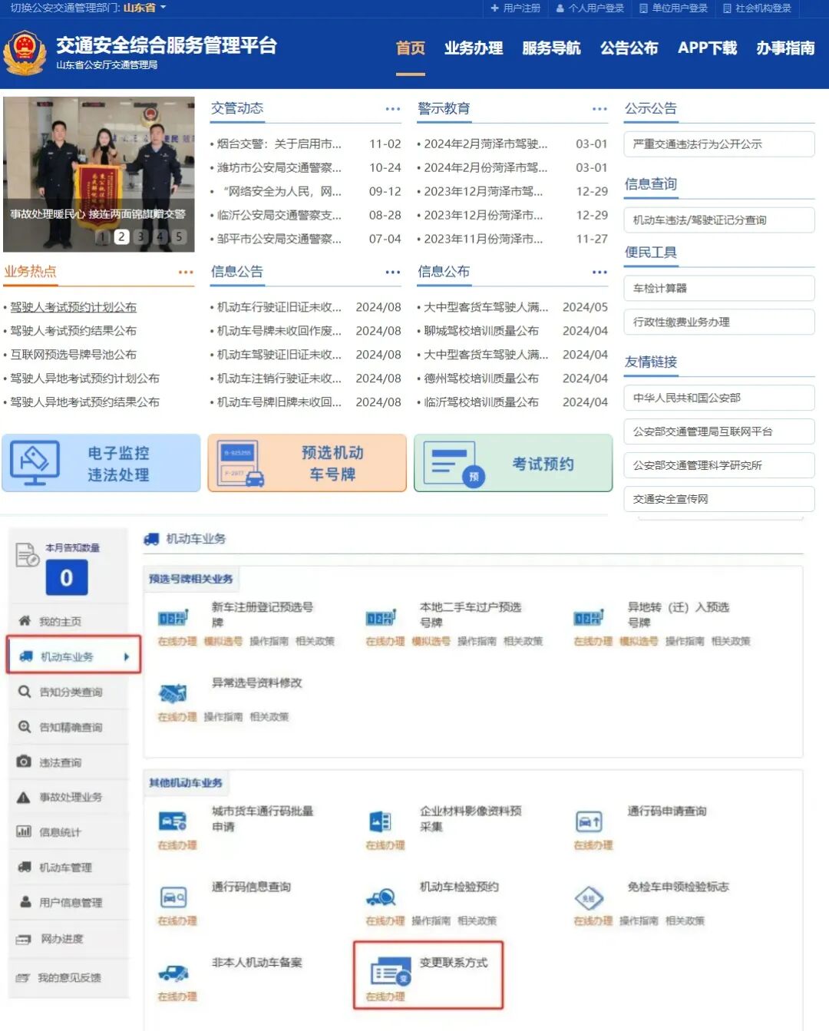Image resolution: width=829 pixels, height=1031 pixels.
Task: Click the news carousel banner photo
Action: pyautogui.click(x=98, y=173)
